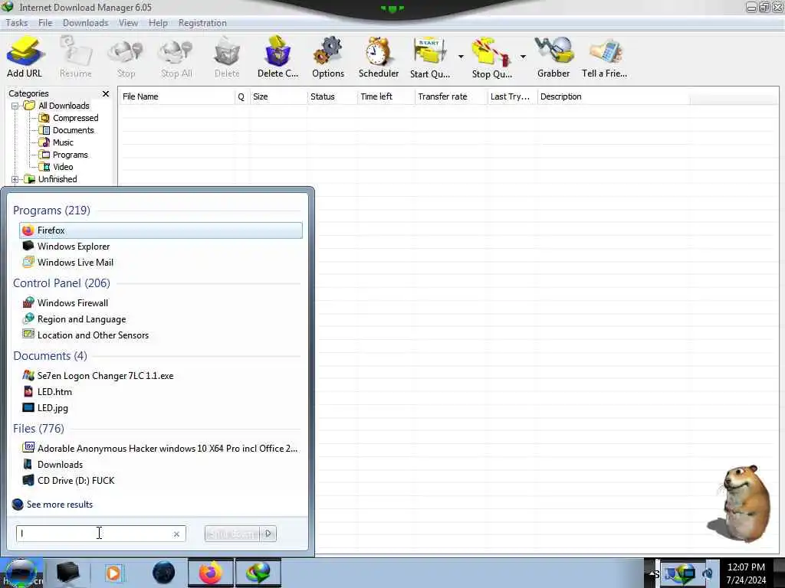Launch Firefox from search results
The height and width of the screenshot is (588, 785).
pos(161,230)
